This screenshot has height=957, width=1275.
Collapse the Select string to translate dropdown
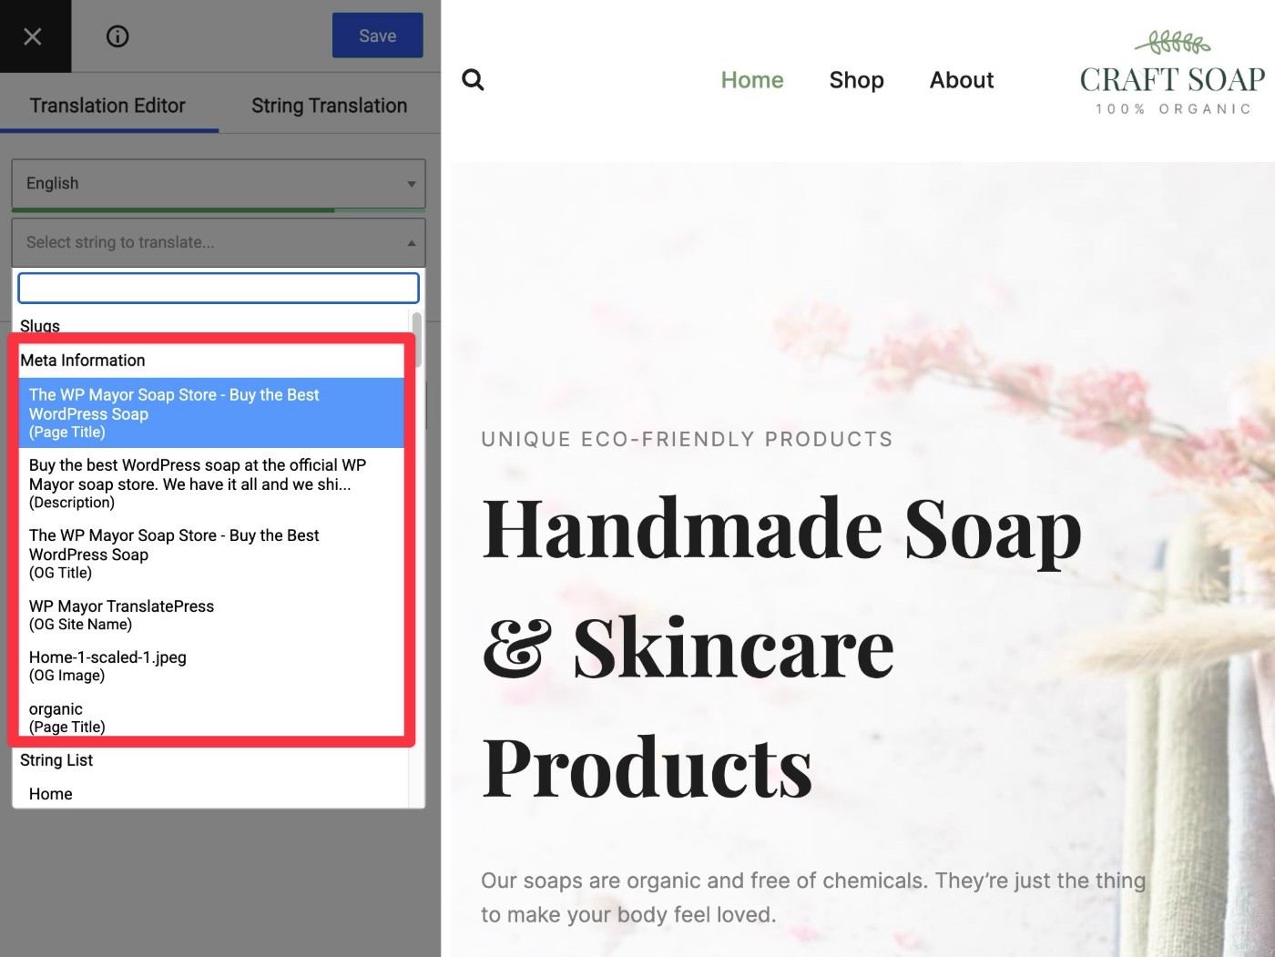(219, 242)
